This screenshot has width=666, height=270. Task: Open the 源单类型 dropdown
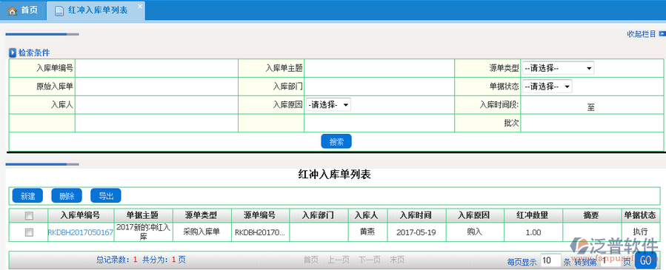tap(558, 68)
